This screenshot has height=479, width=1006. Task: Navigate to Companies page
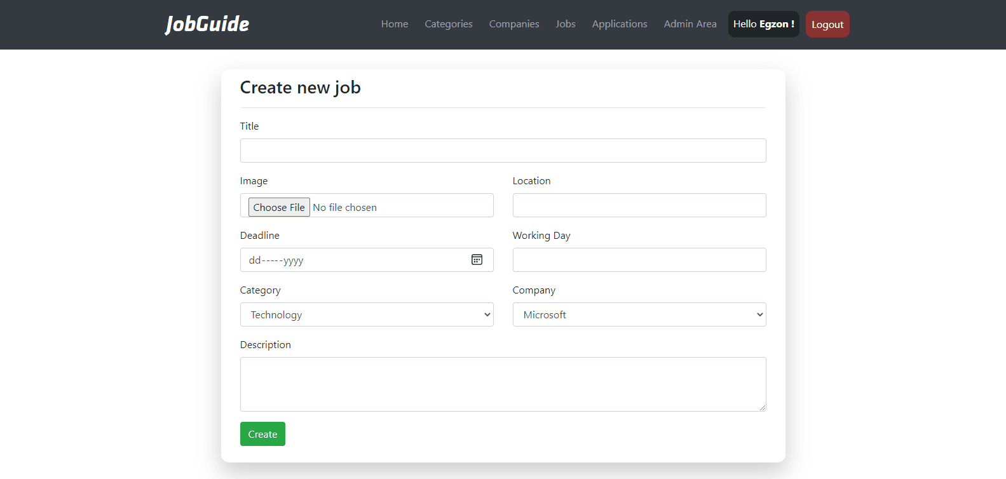click(513, 24)
